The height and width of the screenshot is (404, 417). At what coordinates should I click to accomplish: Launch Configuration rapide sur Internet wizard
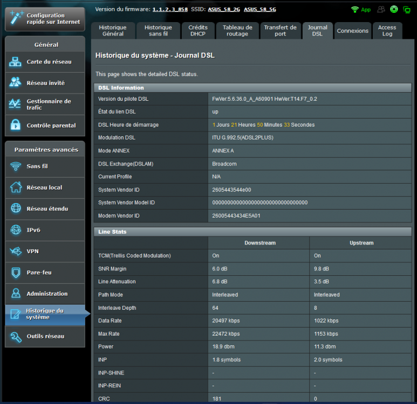(x=45, y=19)
